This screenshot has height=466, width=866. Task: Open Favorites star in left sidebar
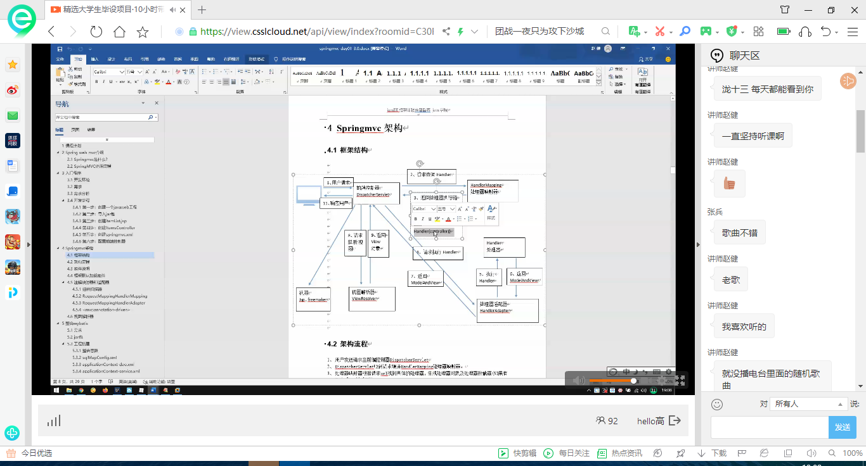[x=13, y=65]
